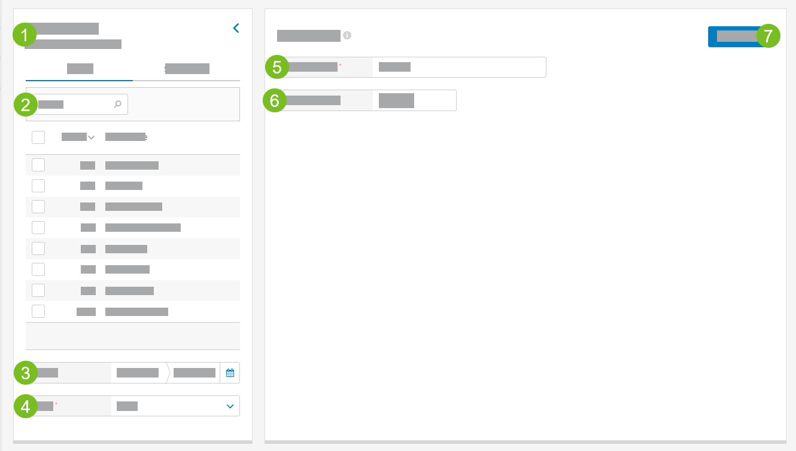796x451 pixels.
Task: Open the calendar date picker icon
Action: [x=230, y=372]
